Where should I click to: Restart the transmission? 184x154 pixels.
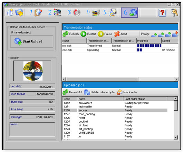point(88,34)
